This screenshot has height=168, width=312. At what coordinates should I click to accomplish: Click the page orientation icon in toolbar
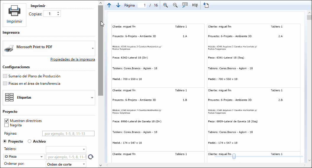[206, 5]
